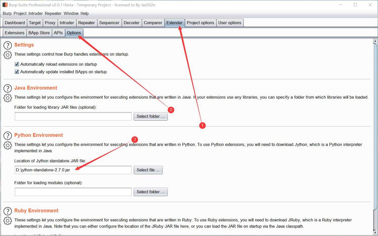This screenshot has width=378, height=236.
Task: Click Select folder for Python modules
Action: tap(151, 192)
